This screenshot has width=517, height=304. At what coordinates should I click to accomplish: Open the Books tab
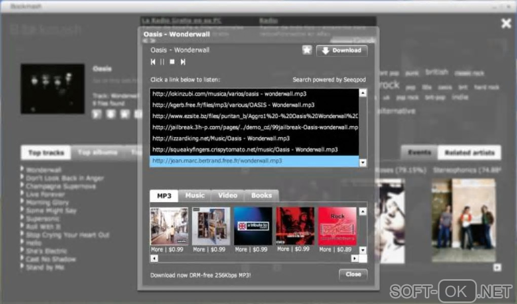[262, 196]
